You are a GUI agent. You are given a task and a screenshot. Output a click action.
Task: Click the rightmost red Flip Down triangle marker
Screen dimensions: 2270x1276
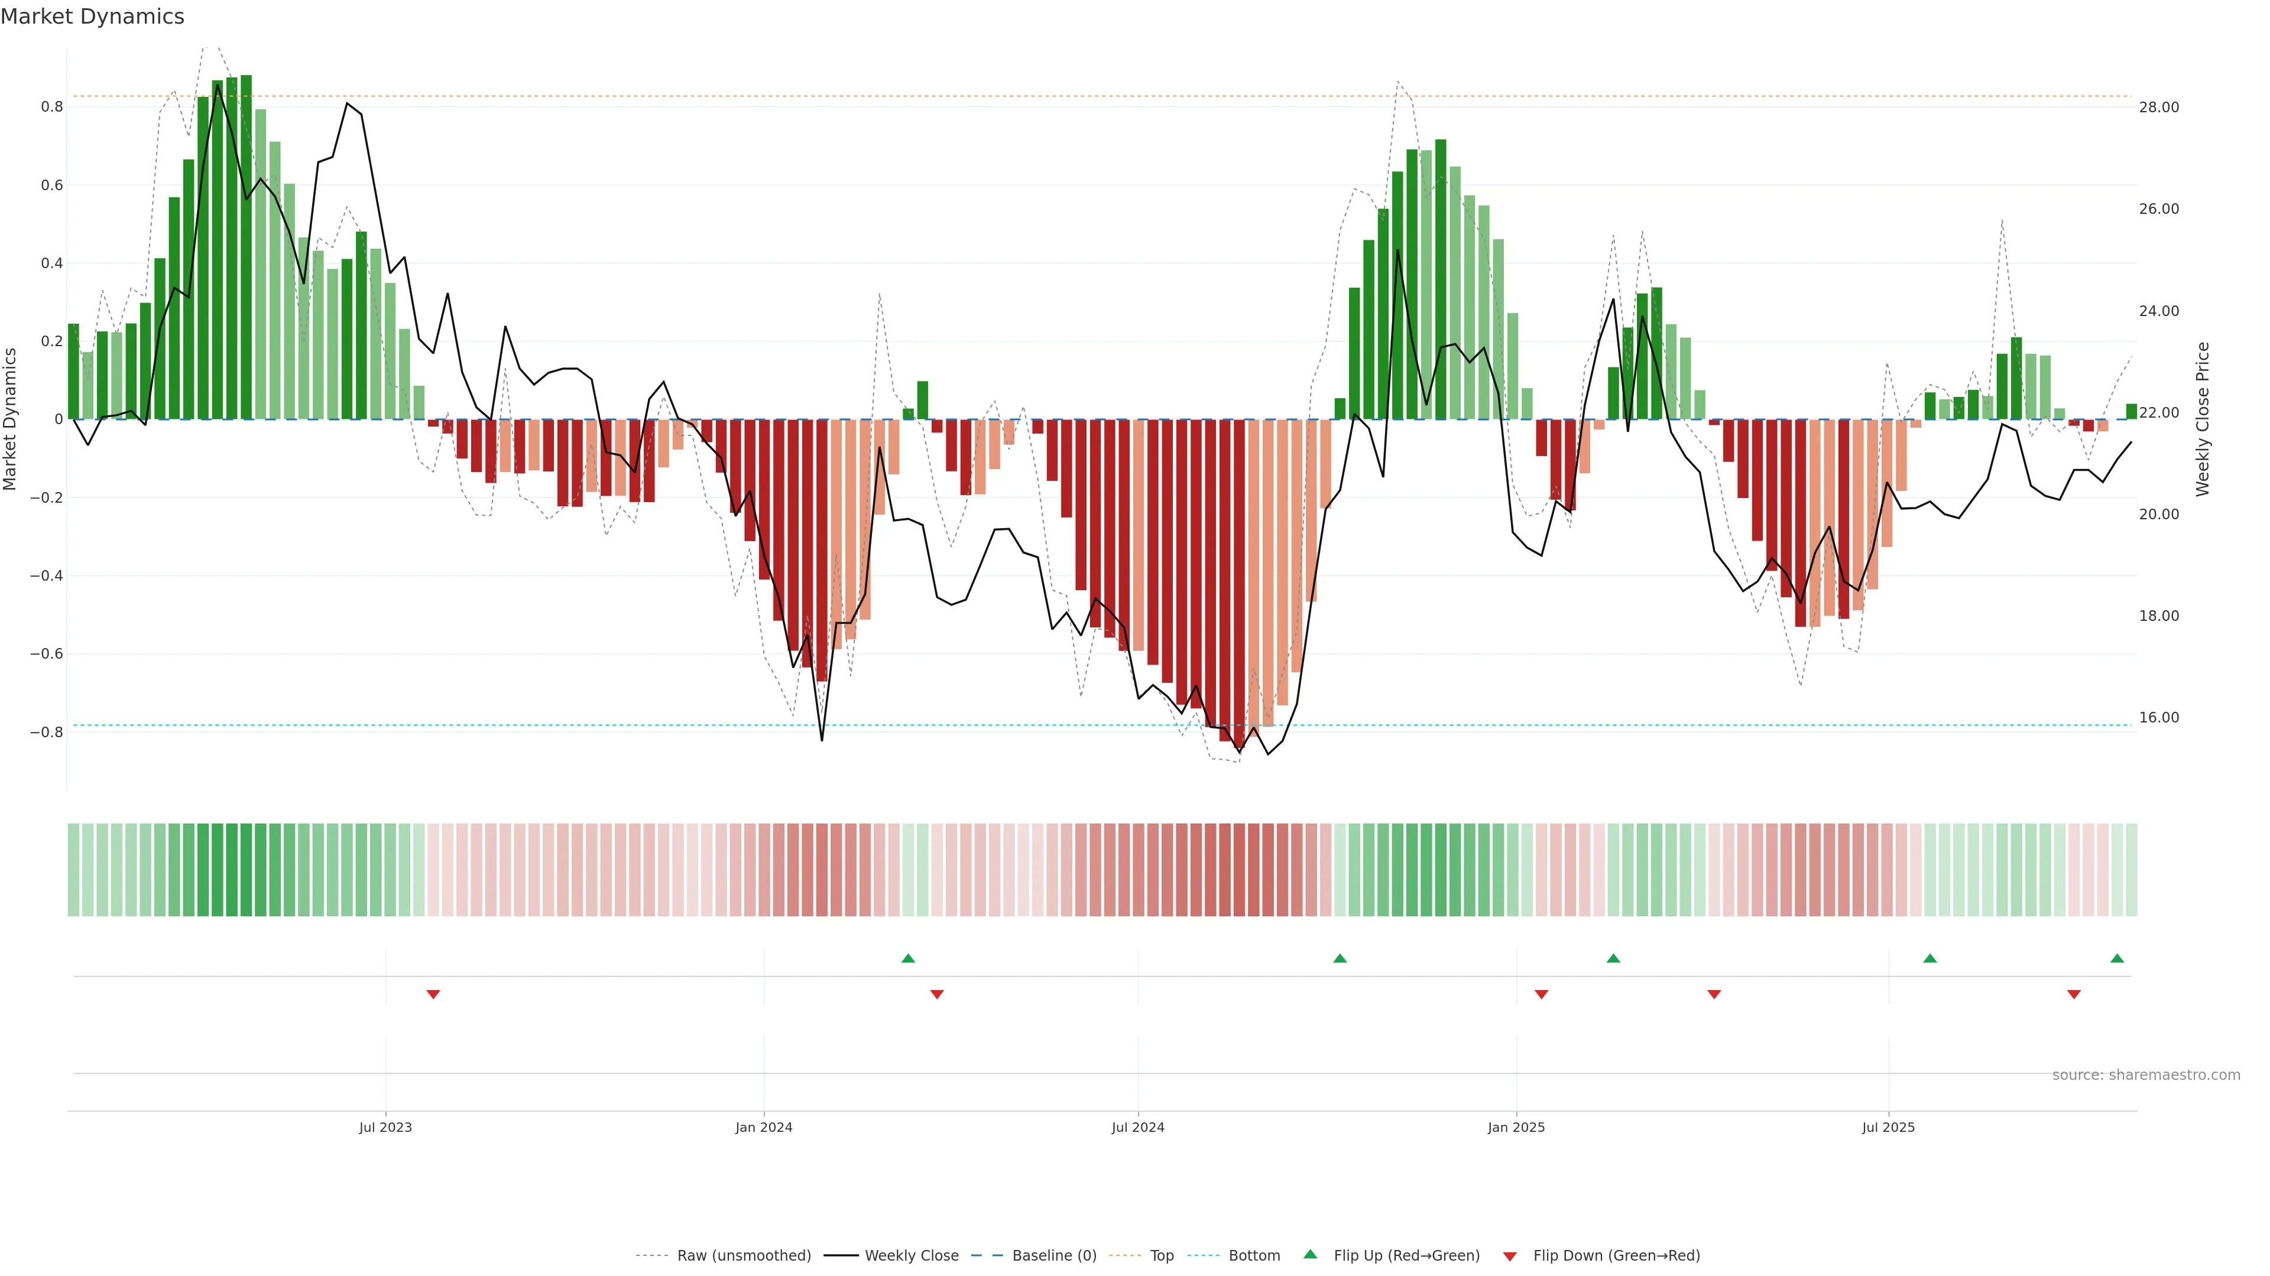[x=2074, y=994]
